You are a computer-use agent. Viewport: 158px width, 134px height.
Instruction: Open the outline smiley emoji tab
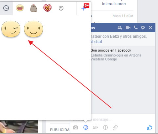tap(61, 8)
